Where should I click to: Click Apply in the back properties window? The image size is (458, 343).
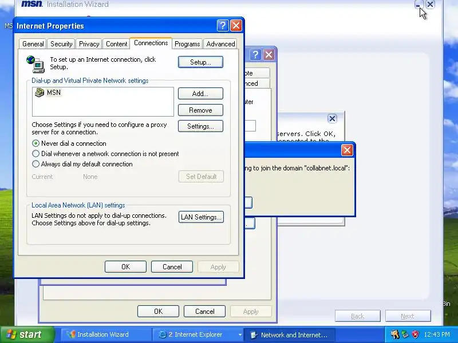coord(251,312)
